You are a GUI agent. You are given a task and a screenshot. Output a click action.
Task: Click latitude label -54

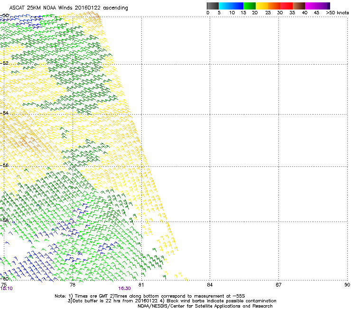pyautogui.click(x=4, y=113)
